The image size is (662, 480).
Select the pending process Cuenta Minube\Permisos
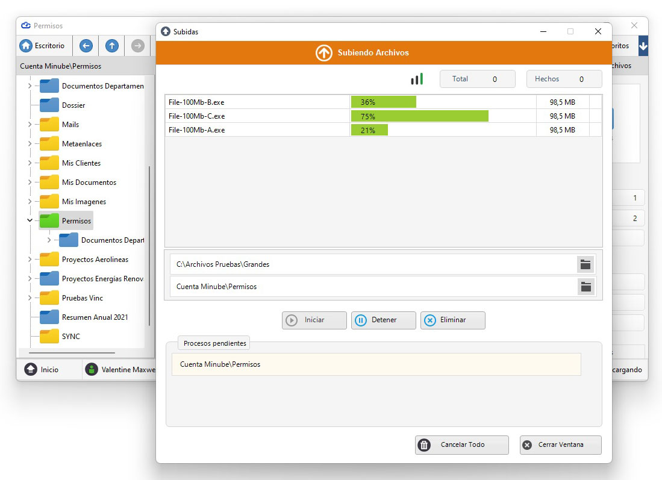pos(376,364)
